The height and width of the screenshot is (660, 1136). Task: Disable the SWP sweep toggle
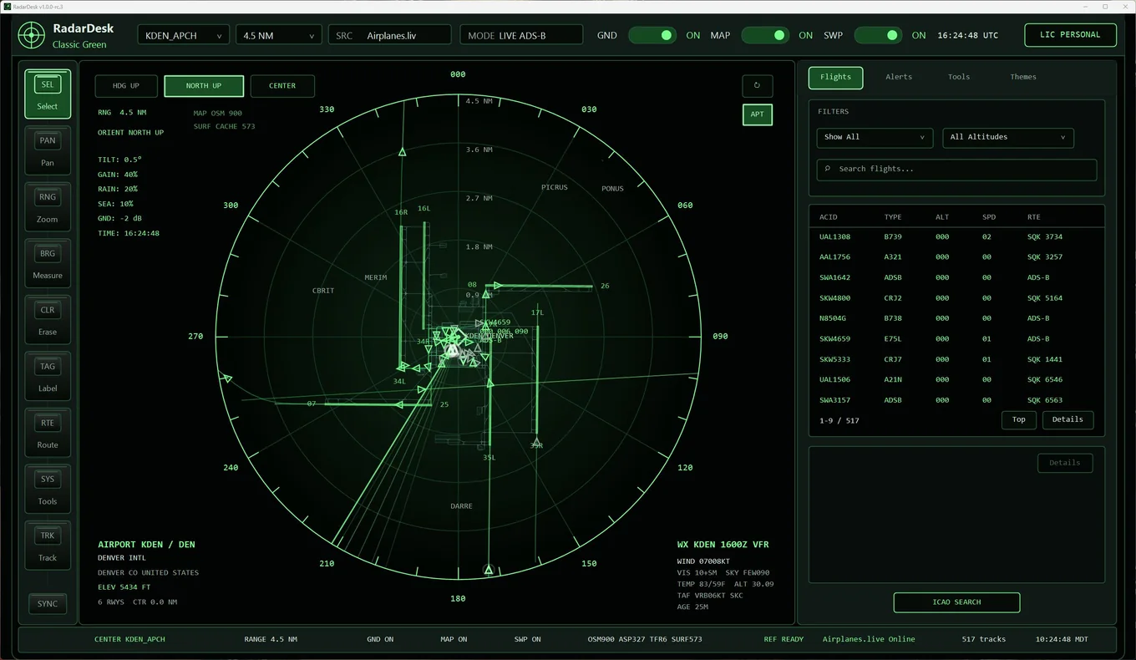(x=878, y=35)
